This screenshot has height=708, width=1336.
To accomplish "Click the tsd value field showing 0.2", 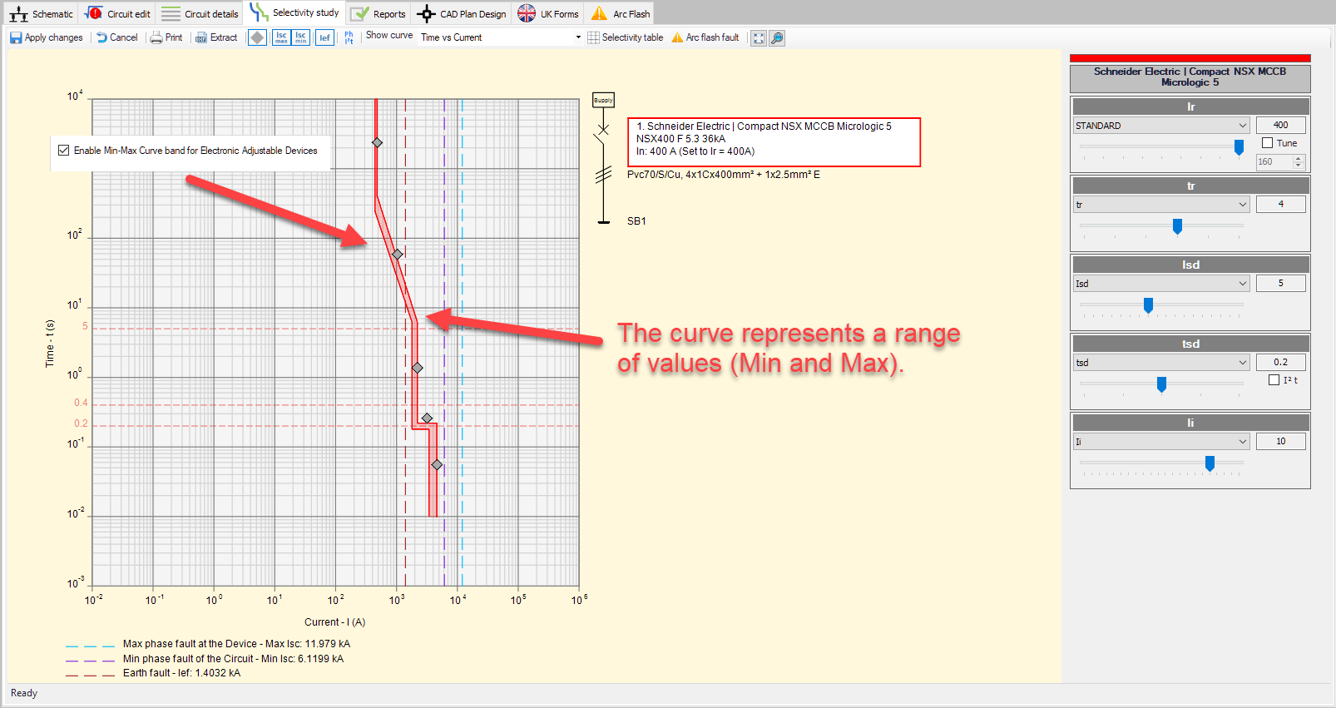I will tap(1280, 363).
